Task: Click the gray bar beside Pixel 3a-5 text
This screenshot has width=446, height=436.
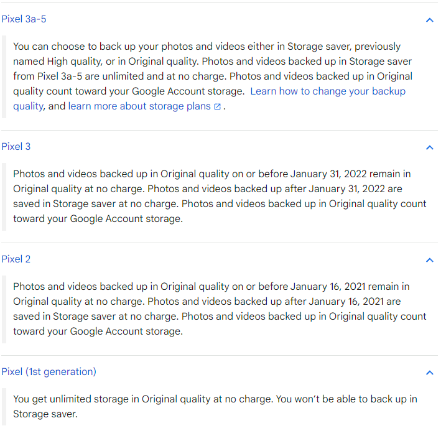Action: (x=4, y=77)
